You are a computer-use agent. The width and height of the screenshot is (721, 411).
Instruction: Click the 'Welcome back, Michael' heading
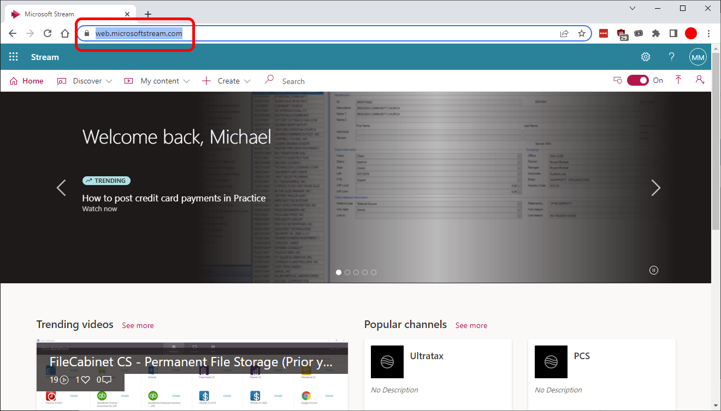[x=176, y=137]
